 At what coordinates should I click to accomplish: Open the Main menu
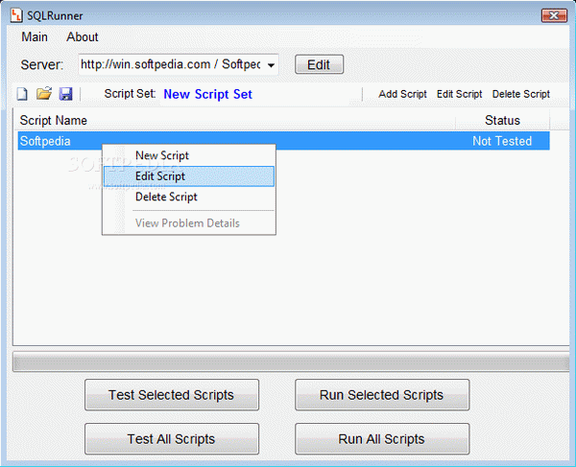point(35,37)
